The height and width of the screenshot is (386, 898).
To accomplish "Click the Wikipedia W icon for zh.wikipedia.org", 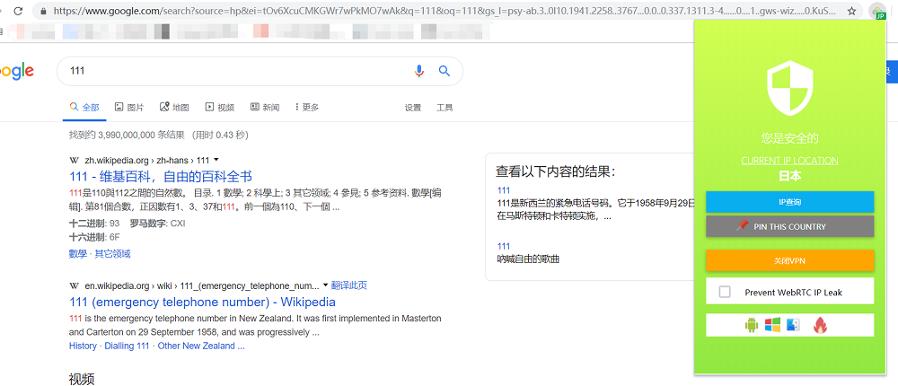I will click(x=74, y=161).
